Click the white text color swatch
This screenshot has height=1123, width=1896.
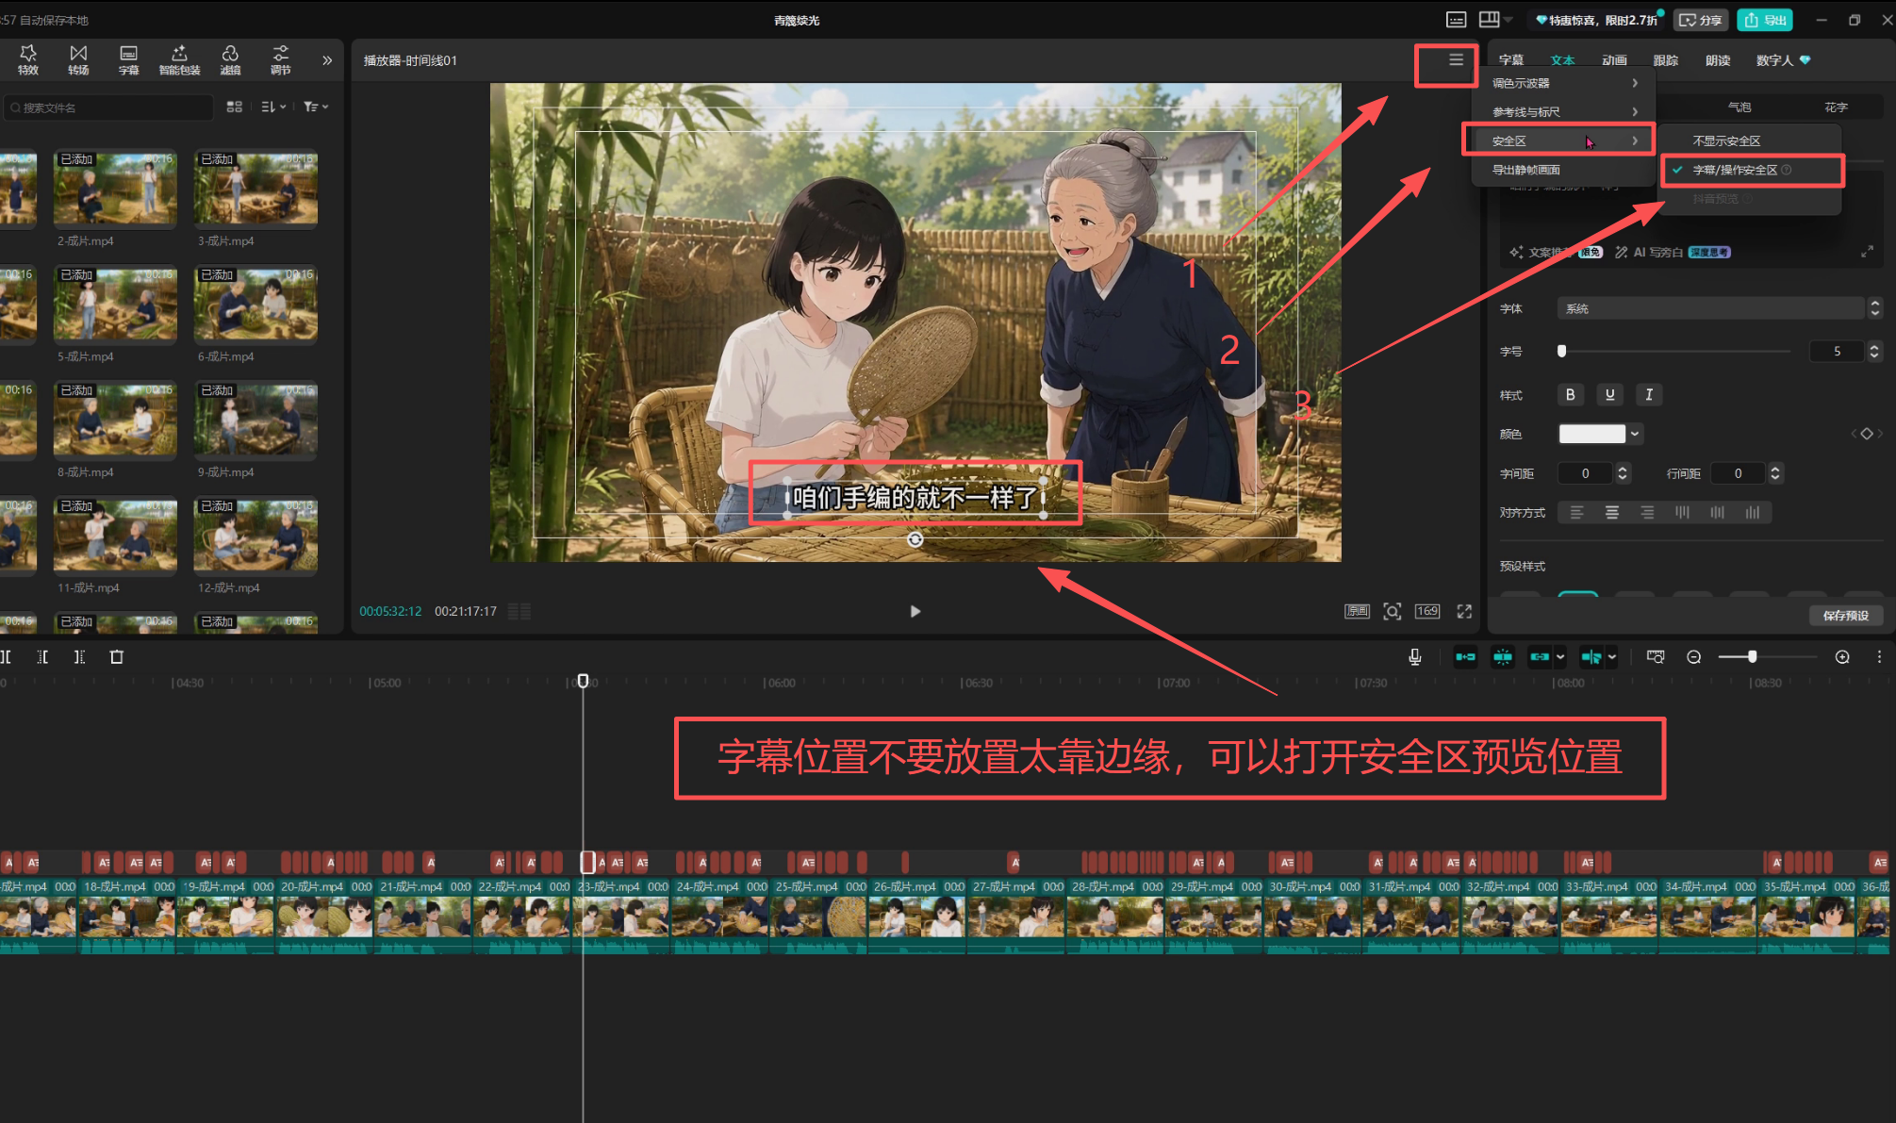click(1592, 434)
